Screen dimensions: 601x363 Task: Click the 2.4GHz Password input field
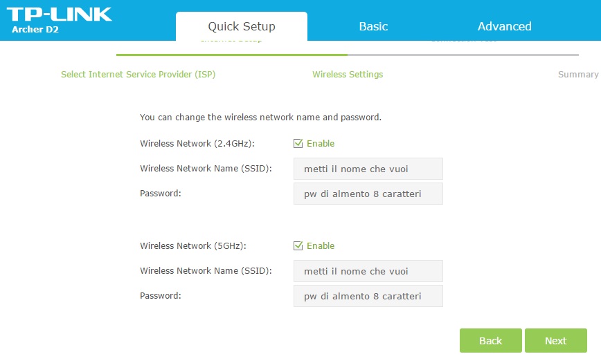tap(368, 194)
